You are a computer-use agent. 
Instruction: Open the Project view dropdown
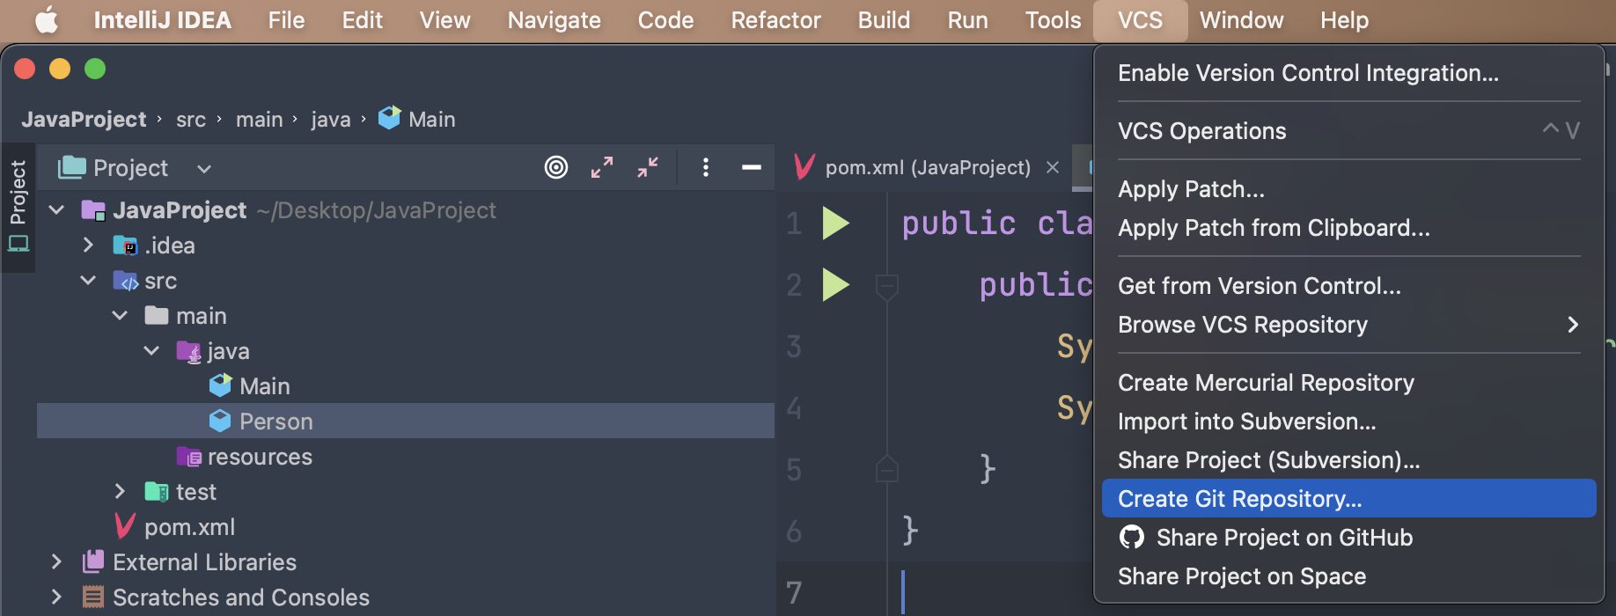click(x=204, y=168)
